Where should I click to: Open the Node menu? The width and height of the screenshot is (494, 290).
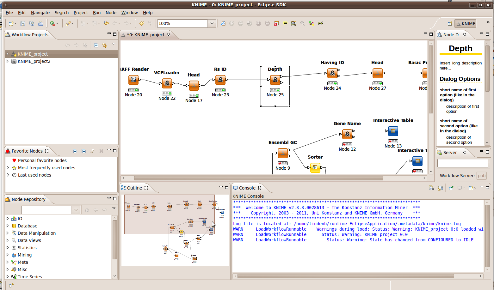coord(111,13)
